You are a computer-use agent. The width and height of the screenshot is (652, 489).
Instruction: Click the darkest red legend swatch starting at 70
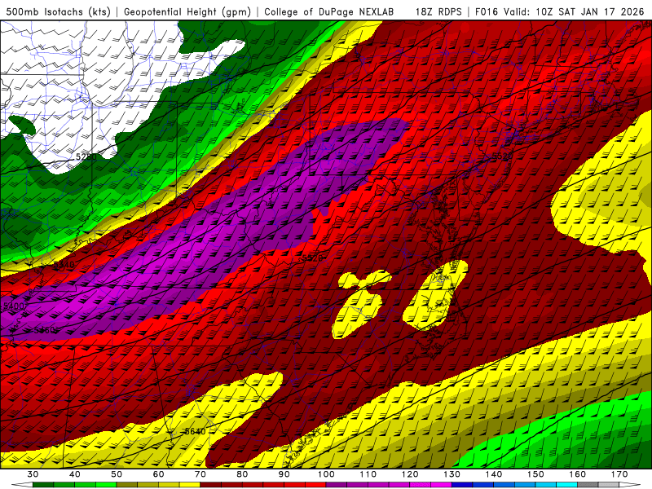[x=211, y=485]
